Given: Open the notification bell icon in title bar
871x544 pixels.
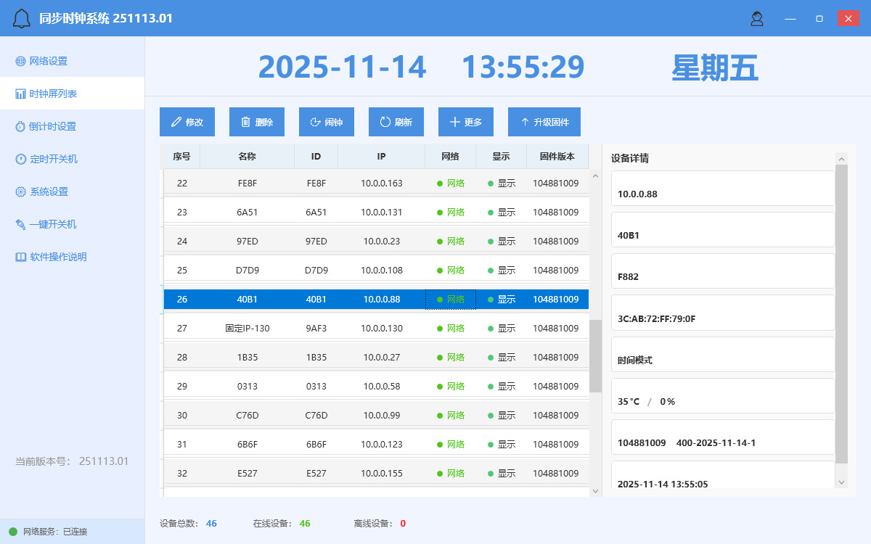Looking at the screenshot, I should tap(20, 18).
